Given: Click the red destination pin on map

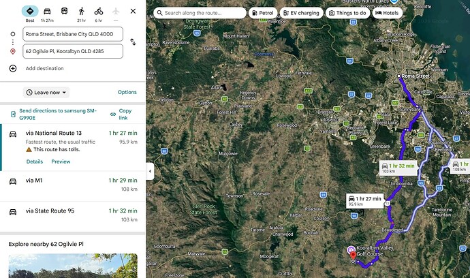Looking at the screenshot, I should click(354, 256).
